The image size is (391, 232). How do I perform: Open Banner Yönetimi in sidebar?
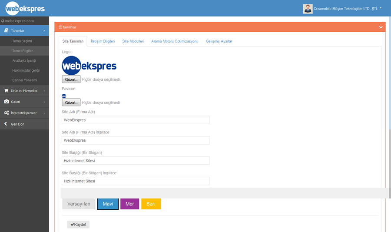(x=24, y=80)
